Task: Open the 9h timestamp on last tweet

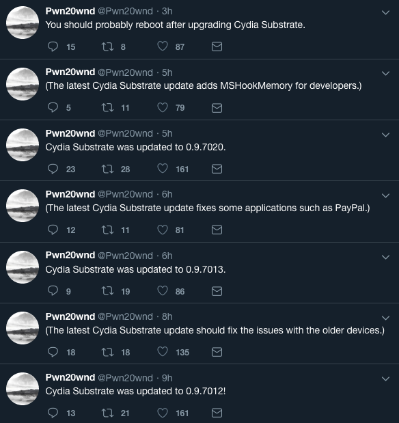Action: (167, 378)
